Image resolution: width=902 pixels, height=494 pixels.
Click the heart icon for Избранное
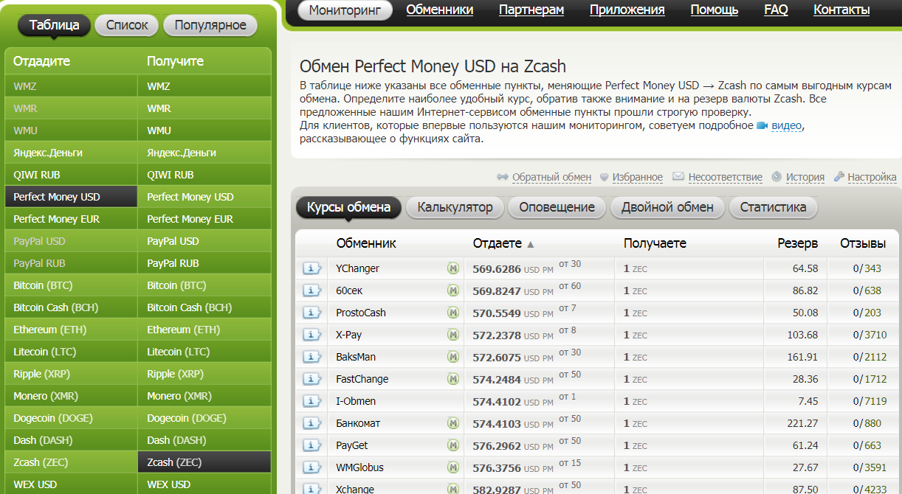pyautogui.click(x=604, y=177)
